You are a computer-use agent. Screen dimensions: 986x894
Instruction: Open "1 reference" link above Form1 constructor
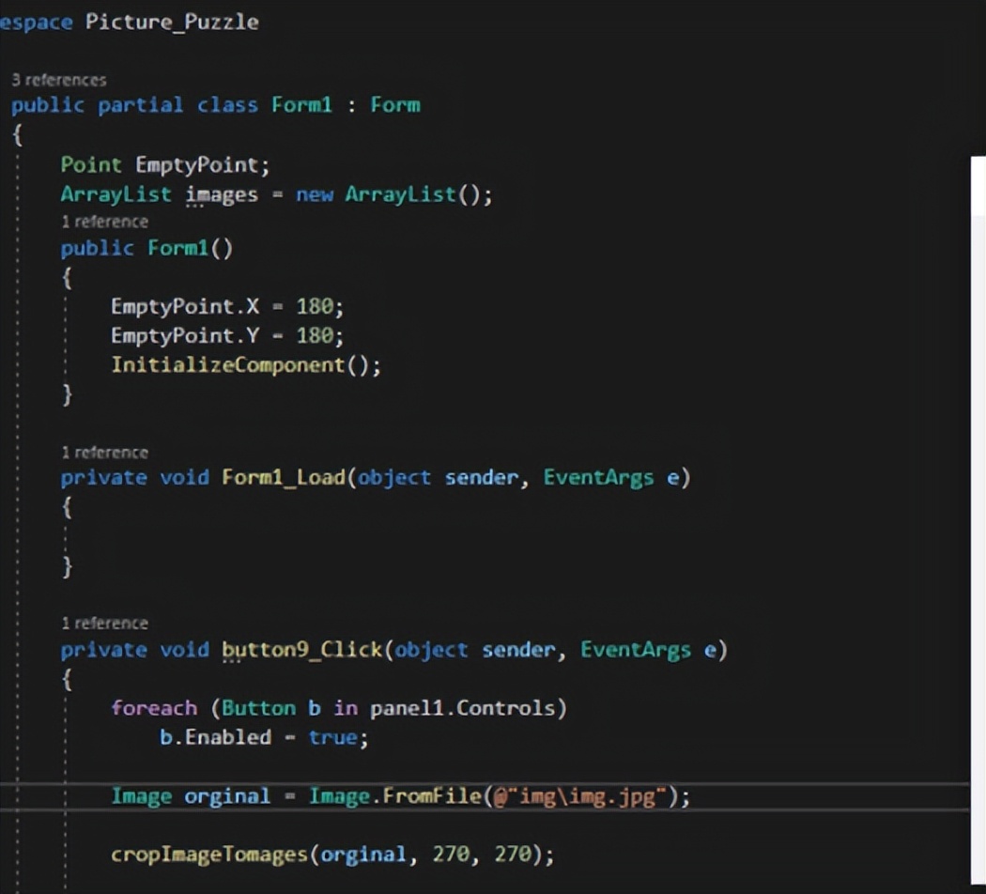coord(104,222)
